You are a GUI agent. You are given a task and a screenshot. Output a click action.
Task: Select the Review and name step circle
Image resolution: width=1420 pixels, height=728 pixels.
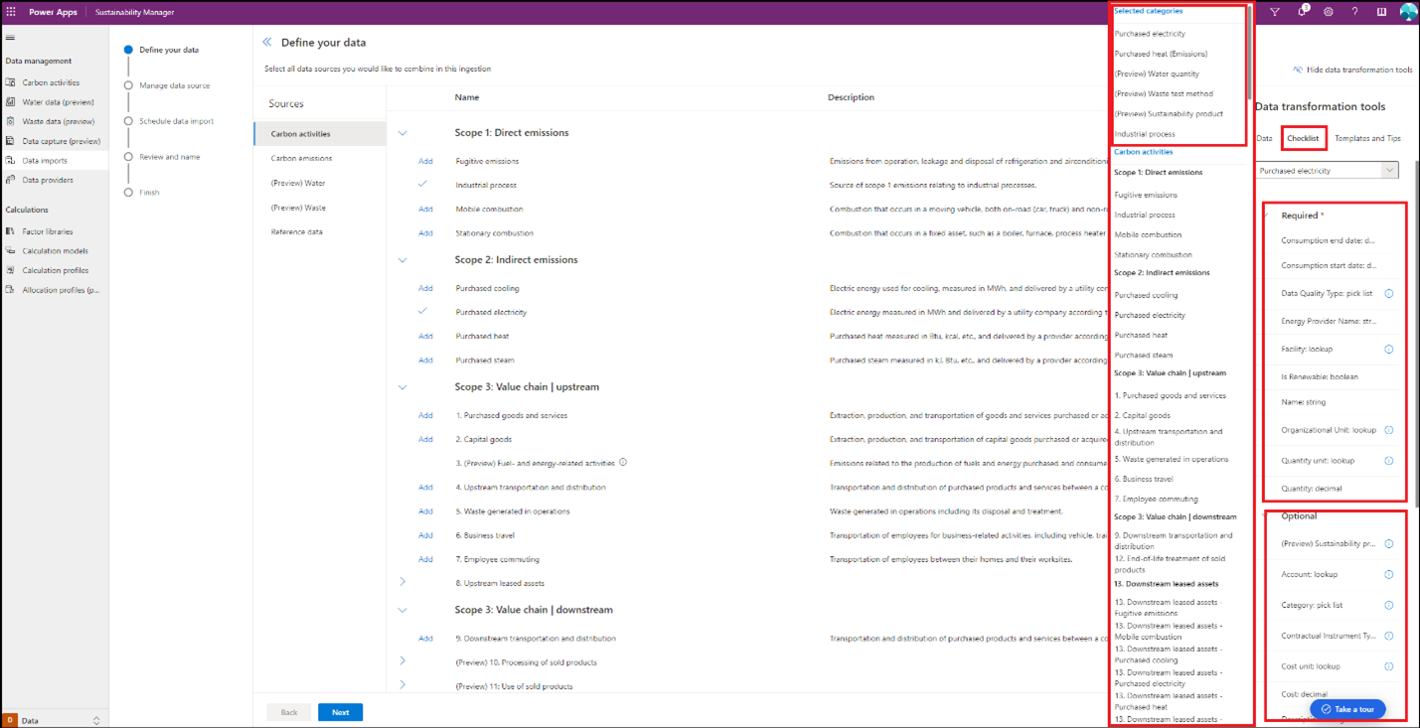[x=128, y=157]
